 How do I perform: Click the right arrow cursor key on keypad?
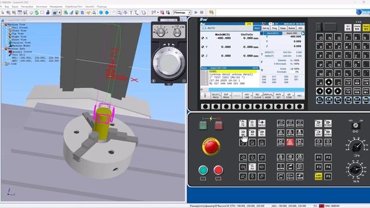[x=338, y=91]
